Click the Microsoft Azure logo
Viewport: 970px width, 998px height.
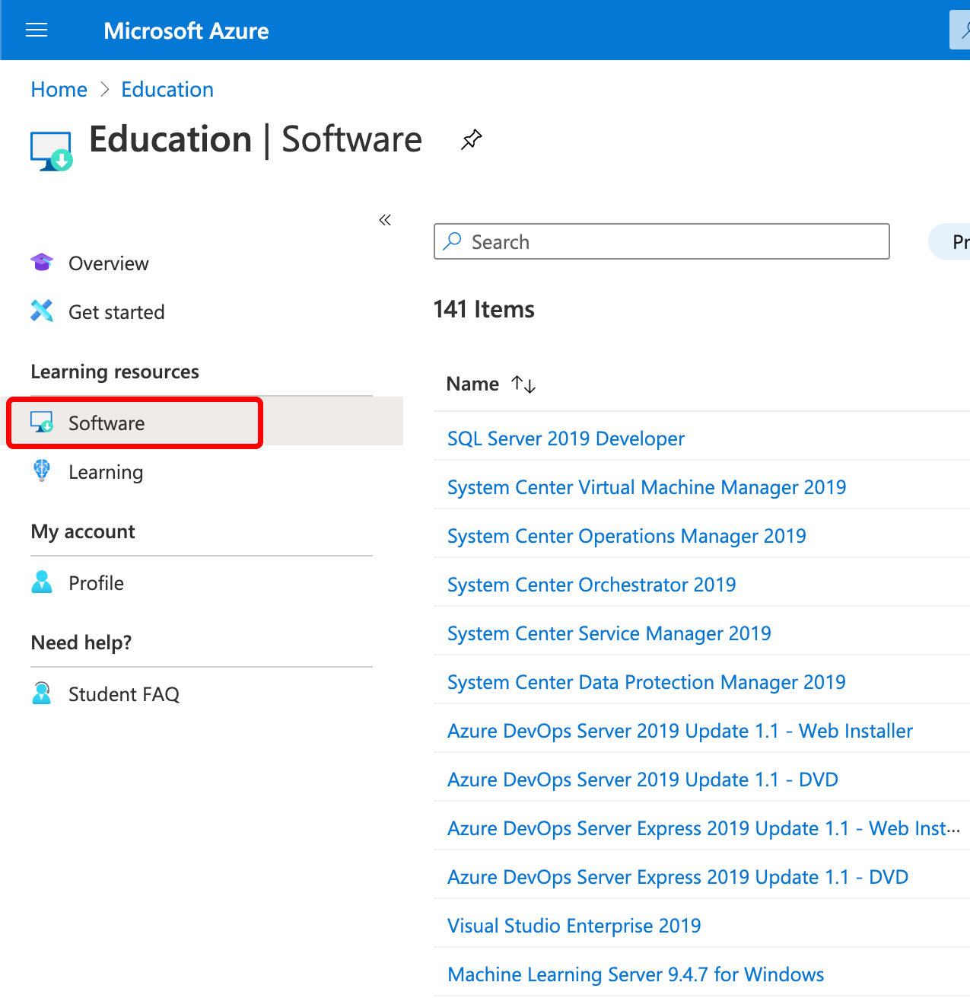[x=186, y=30]
